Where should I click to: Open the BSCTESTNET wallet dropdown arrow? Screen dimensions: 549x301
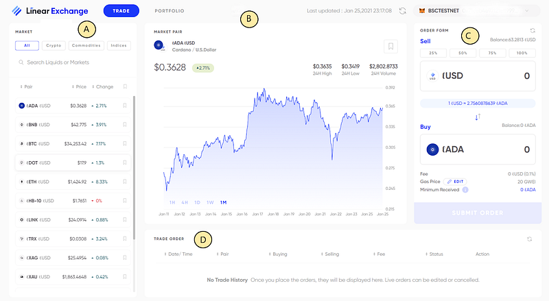pos(526,11)
